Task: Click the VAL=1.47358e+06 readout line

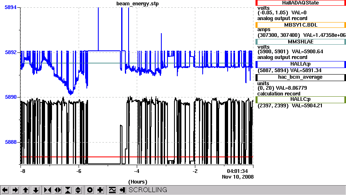Action: point(301,35)
